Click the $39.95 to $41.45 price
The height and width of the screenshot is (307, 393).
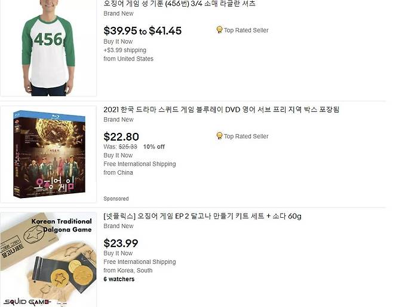(x=142, y=31)
